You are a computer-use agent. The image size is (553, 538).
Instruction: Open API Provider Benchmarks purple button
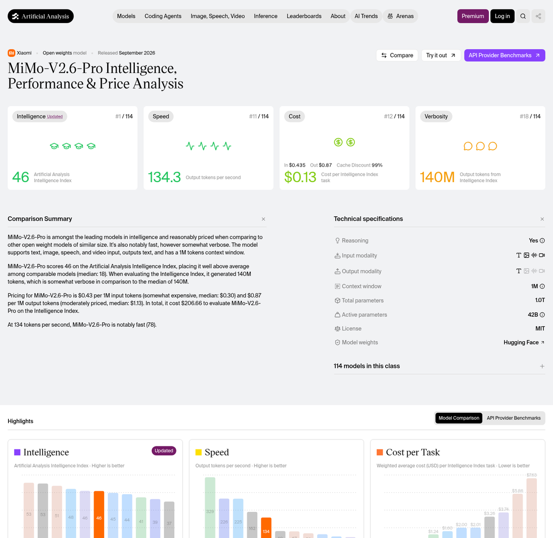click(x=504, y=55)
